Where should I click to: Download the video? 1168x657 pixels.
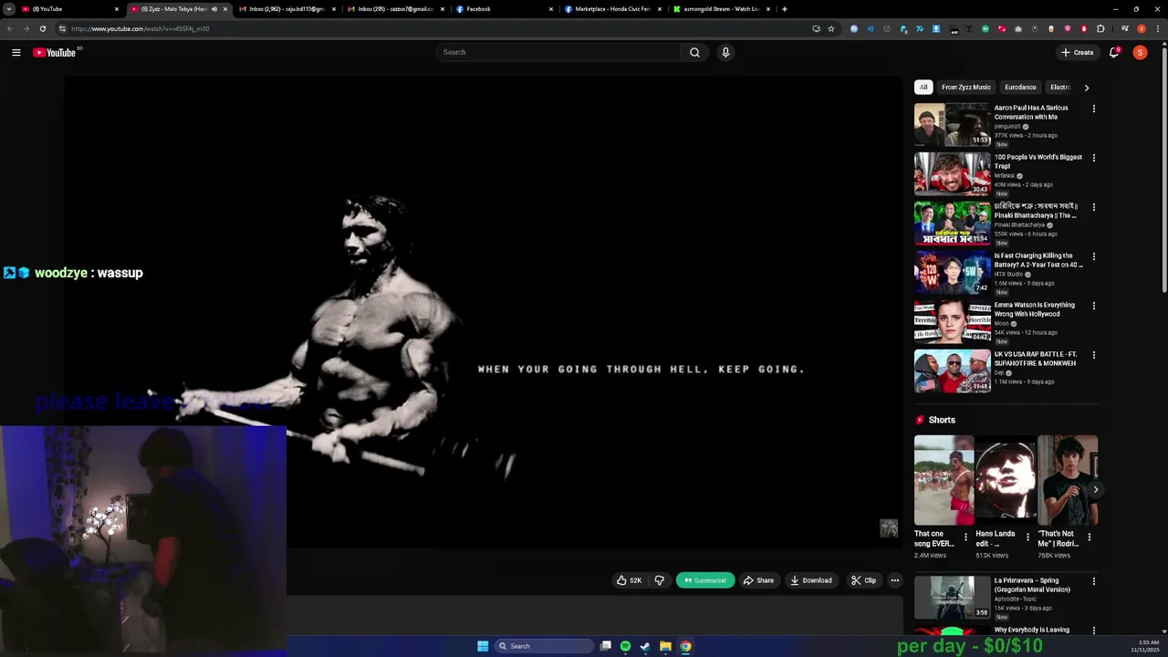pos(811,580)
